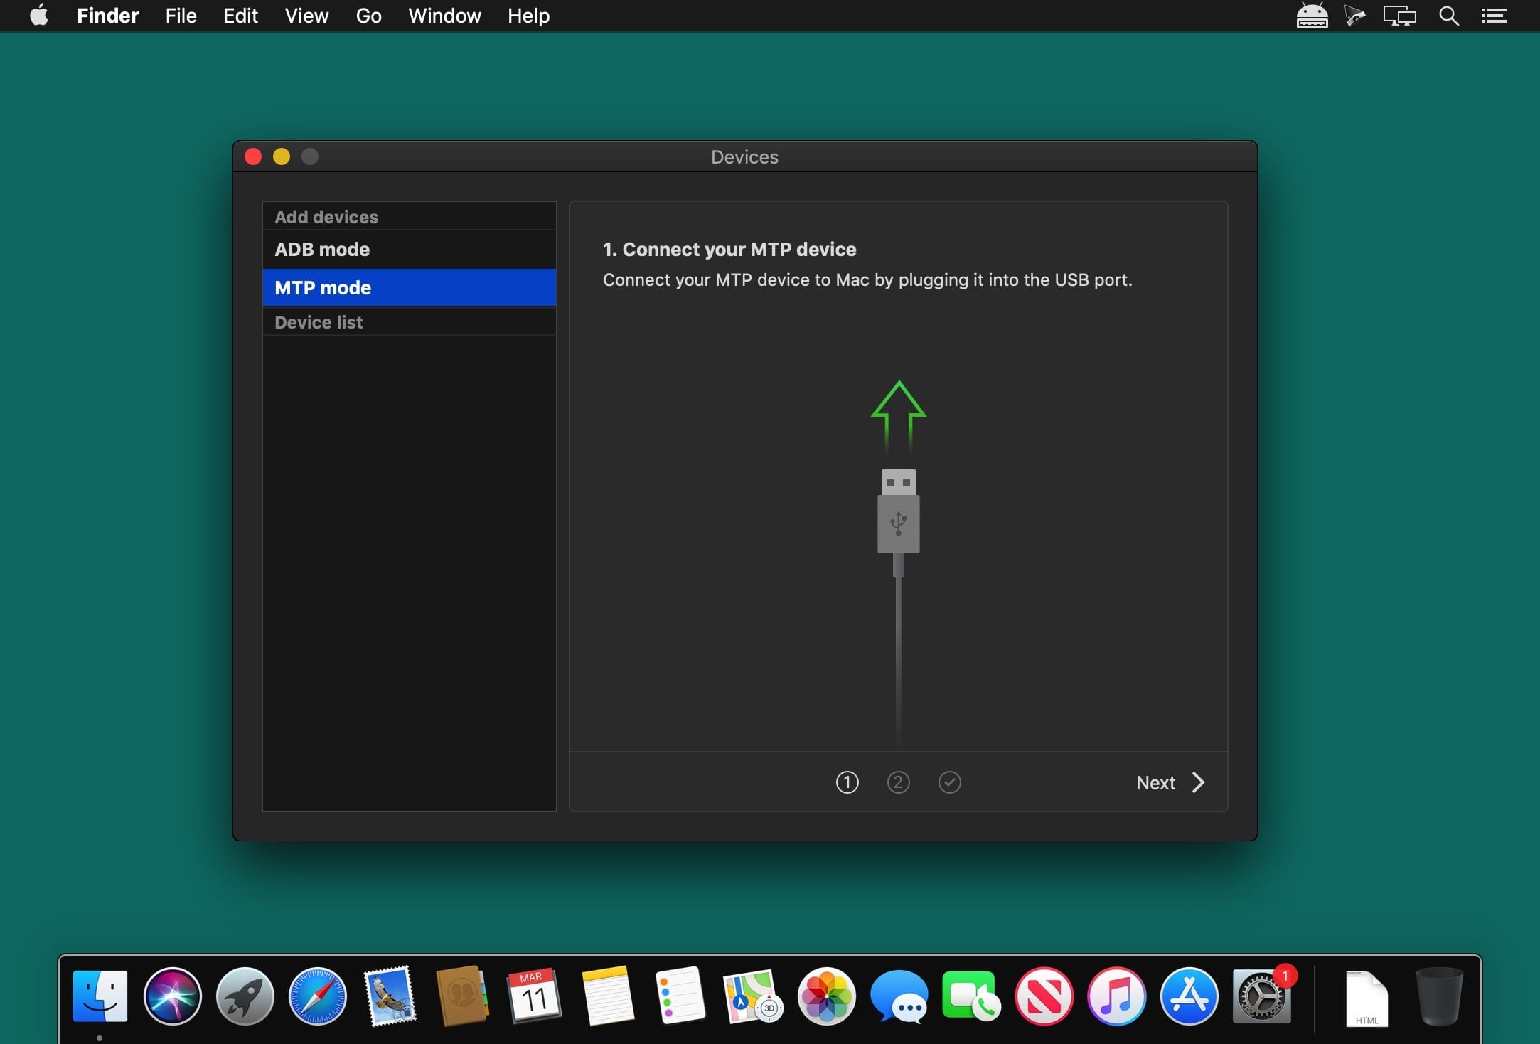Open the Photos app in dock

[826, 996]
